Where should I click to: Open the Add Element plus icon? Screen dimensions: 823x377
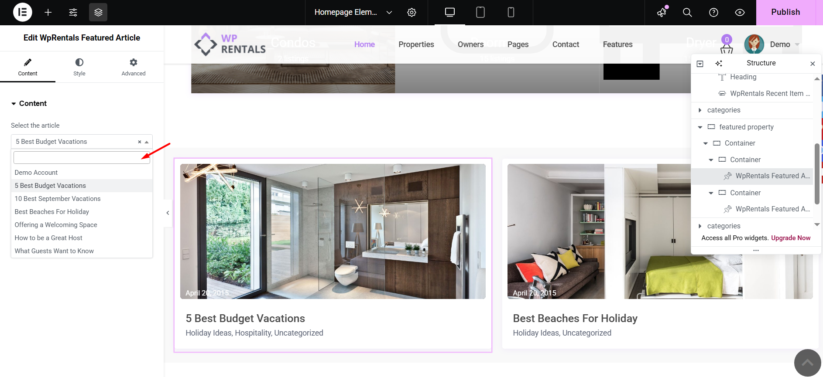(48, 12)
